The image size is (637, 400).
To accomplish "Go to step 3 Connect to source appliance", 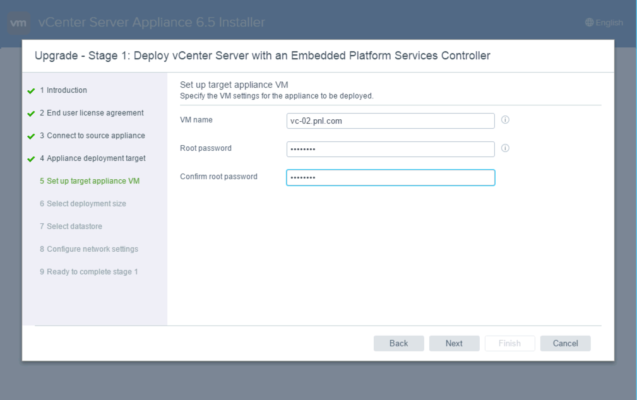I will pos(92,136).
